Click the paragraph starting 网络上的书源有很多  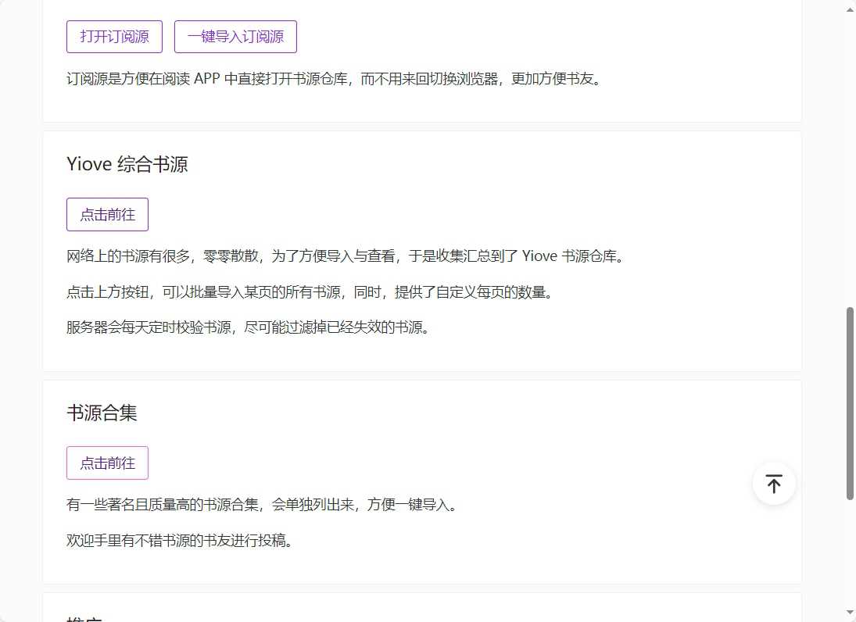tap(347, 256)
